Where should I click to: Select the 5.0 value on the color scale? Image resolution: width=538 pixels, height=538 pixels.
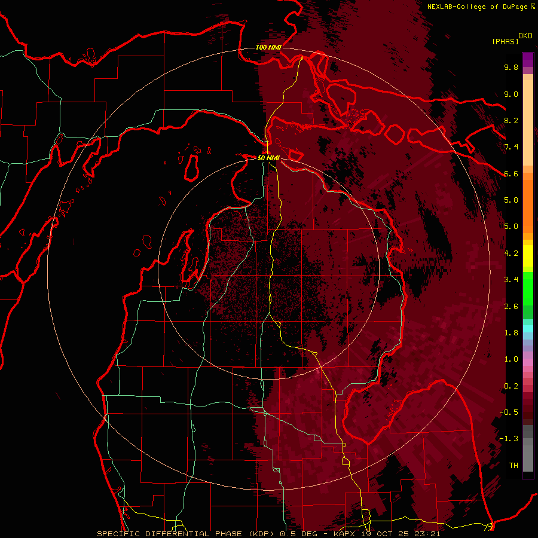[x=511, y=227]
